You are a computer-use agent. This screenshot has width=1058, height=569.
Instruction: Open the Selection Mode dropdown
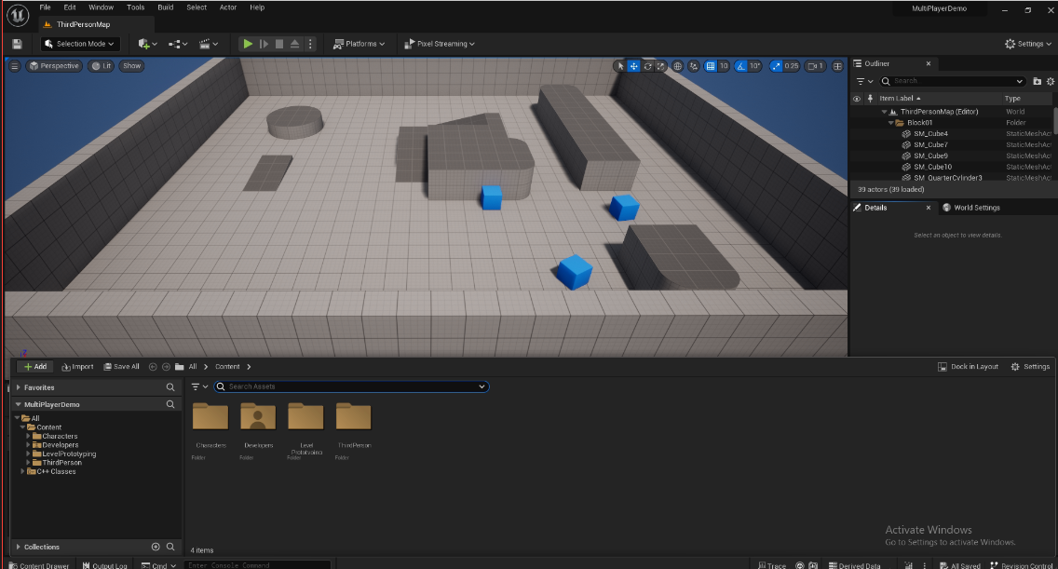(81, 44)
